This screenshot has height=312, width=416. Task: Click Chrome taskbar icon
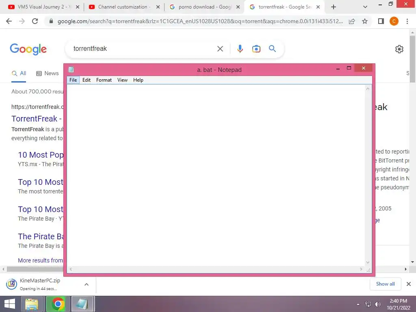click(x=58, y=304)
